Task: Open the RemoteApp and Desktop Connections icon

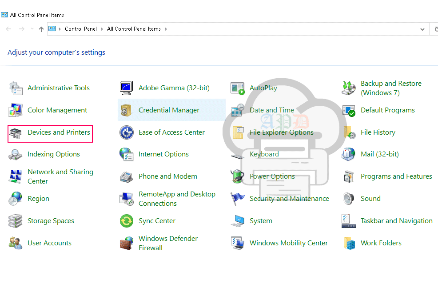Action: (x=127, y=199)
